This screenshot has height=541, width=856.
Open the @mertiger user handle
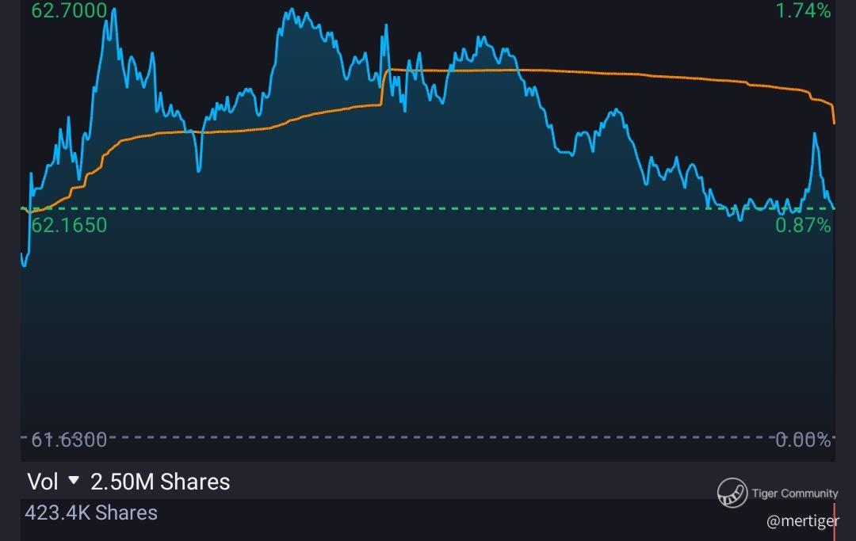[802, 521]
